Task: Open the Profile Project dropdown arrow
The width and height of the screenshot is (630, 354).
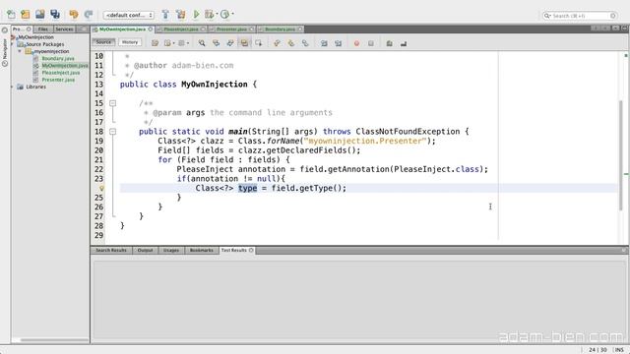Action: tap(232, 15)
